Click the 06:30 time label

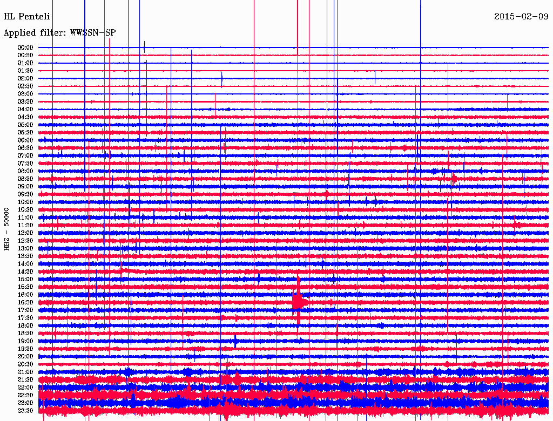click(x=25, y=148)
